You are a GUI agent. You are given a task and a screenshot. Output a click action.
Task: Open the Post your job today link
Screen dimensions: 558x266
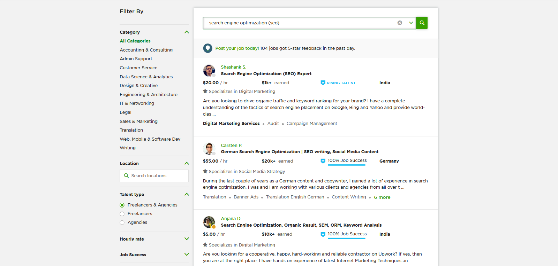(237, 48)
